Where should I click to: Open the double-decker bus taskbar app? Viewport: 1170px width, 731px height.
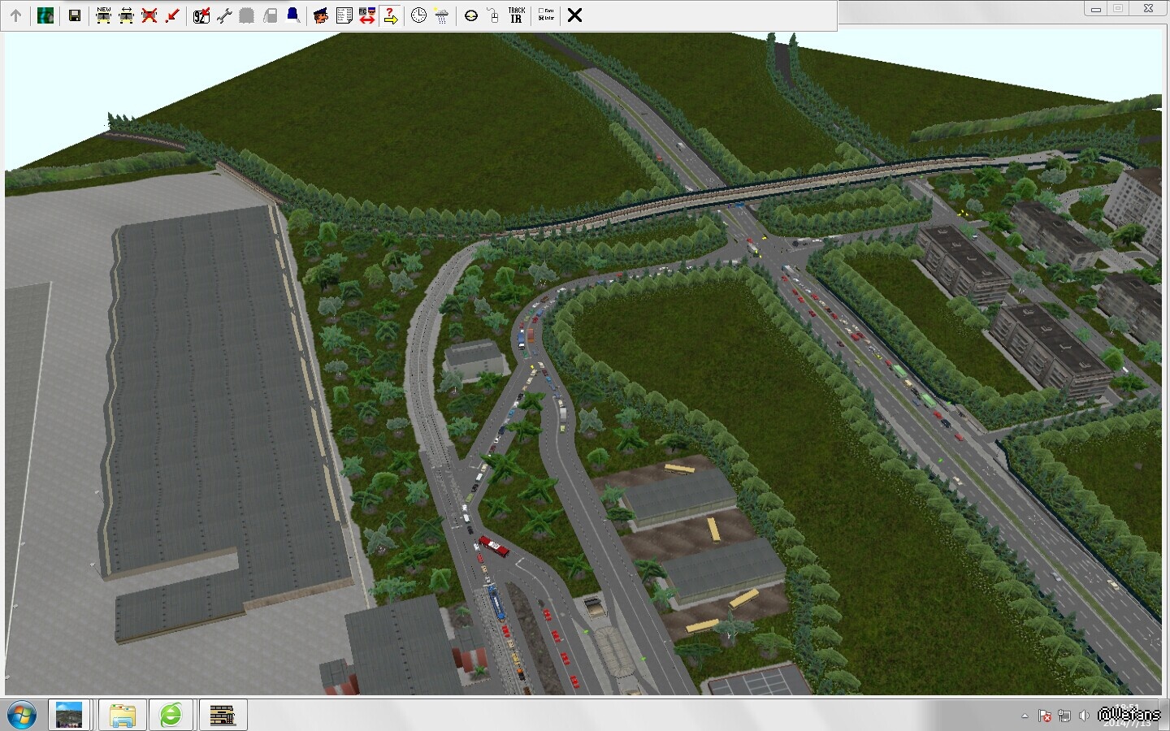tap(223, 716)
